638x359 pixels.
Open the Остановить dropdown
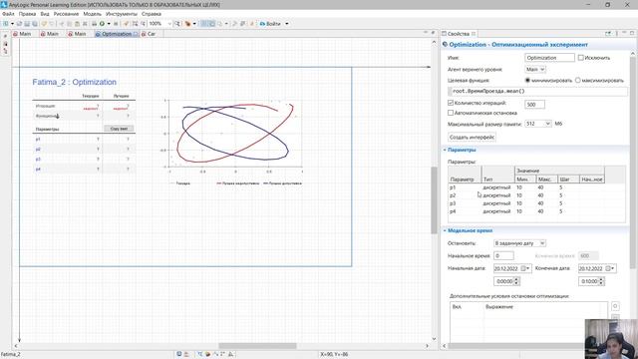coord(519,243)
